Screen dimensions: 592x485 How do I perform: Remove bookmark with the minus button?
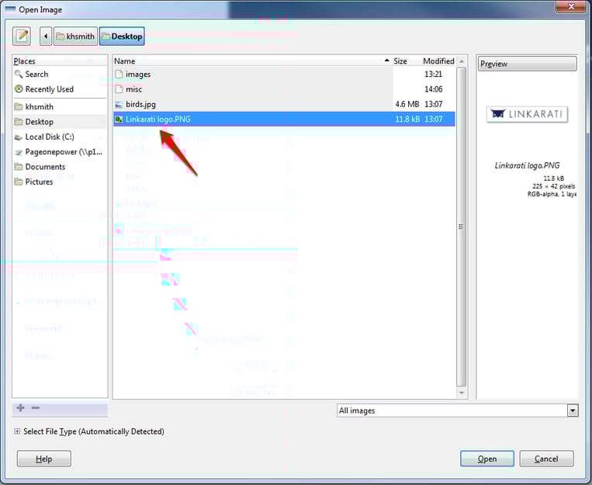coord(36,407)
